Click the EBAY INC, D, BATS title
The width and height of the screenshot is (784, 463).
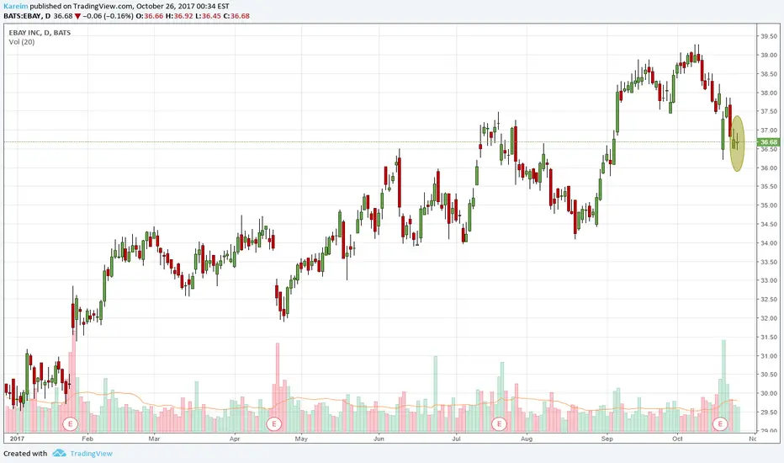(40, 33)
